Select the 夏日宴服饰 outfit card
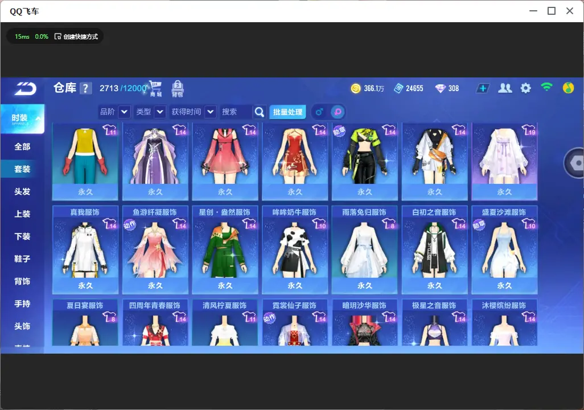The image size is (584, 410). (85, 322)
